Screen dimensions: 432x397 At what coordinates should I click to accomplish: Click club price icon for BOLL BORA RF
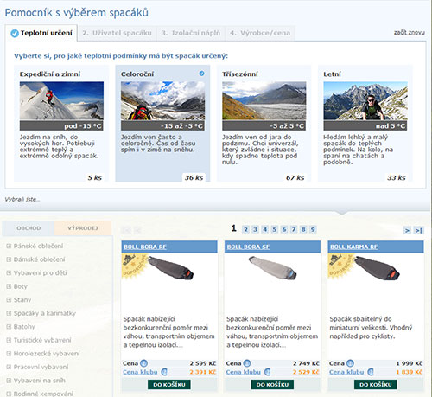[164, 372]
